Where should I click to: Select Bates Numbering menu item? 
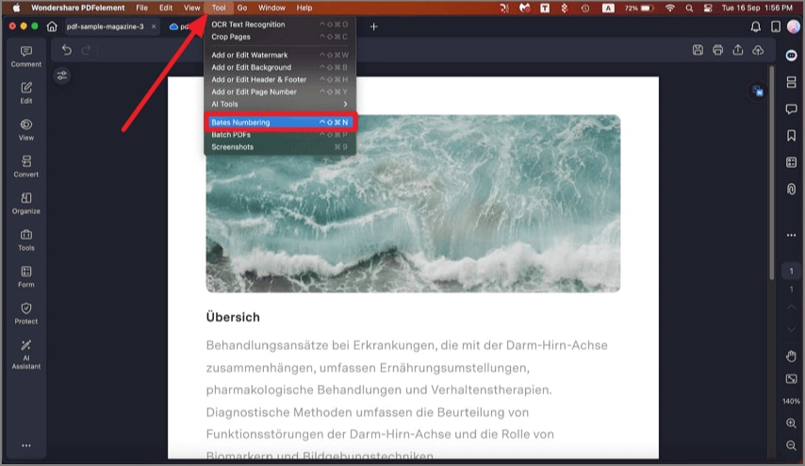click(280, 123)
